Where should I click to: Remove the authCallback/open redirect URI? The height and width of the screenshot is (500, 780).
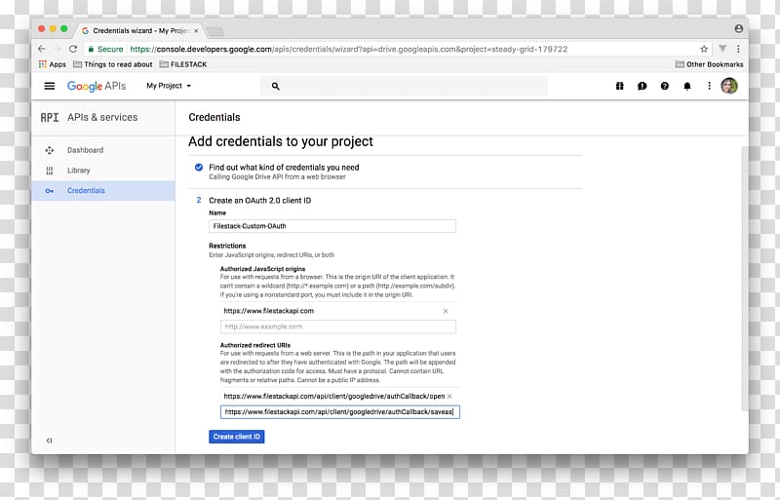[449, 397]
